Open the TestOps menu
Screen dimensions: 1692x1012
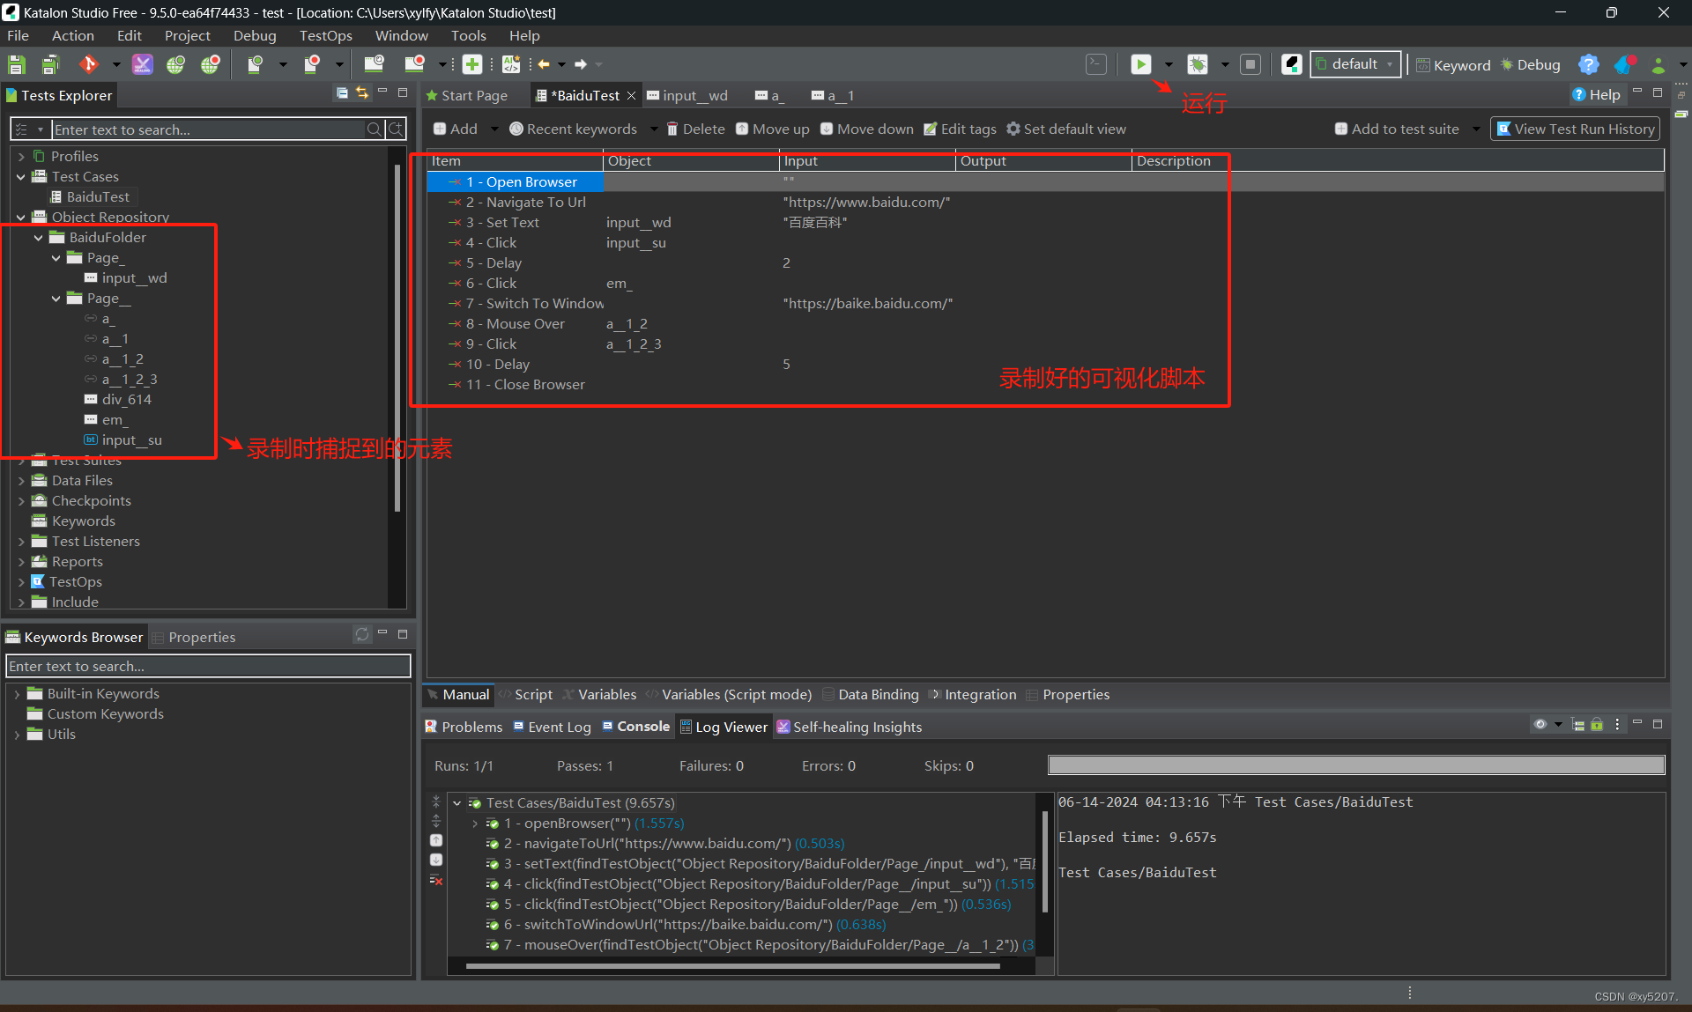(x=325, y=35)
